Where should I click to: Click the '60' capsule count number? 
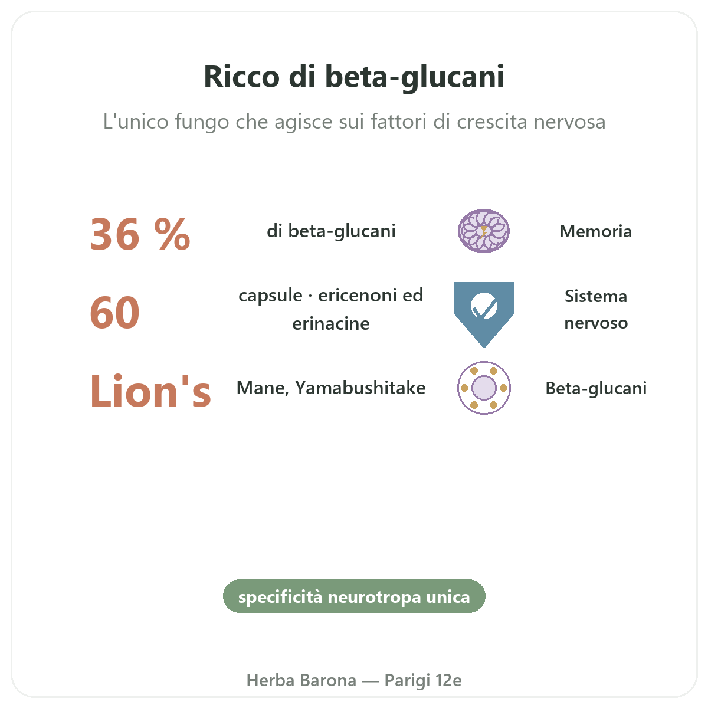pyautogui.click(x=115, y=313)
